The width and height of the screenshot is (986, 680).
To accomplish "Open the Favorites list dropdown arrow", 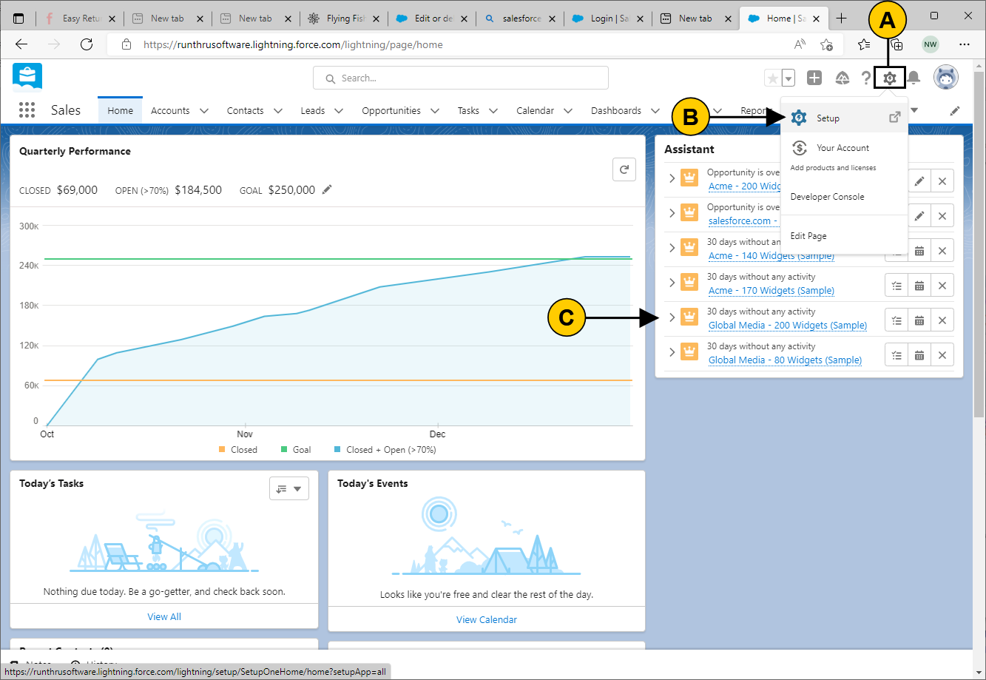I will click(789, 78).
